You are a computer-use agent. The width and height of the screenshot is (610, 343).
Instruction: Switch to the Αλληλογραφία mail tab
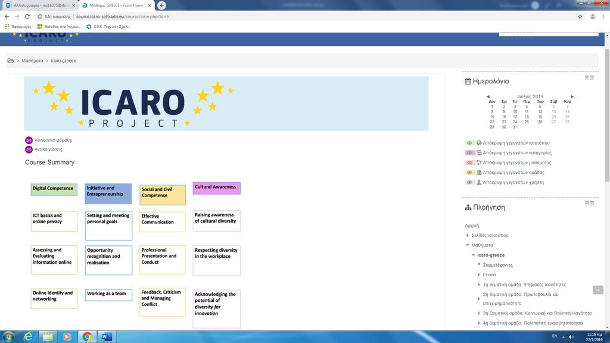point(40,5)
